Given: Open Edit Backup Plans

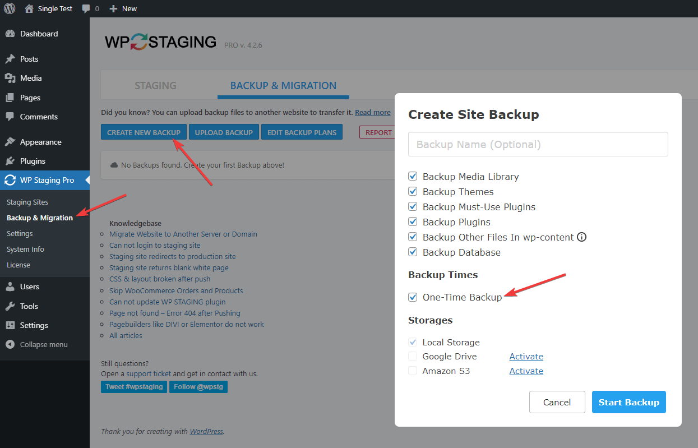Looking at the screenshot, I should [x=302, y=132].
